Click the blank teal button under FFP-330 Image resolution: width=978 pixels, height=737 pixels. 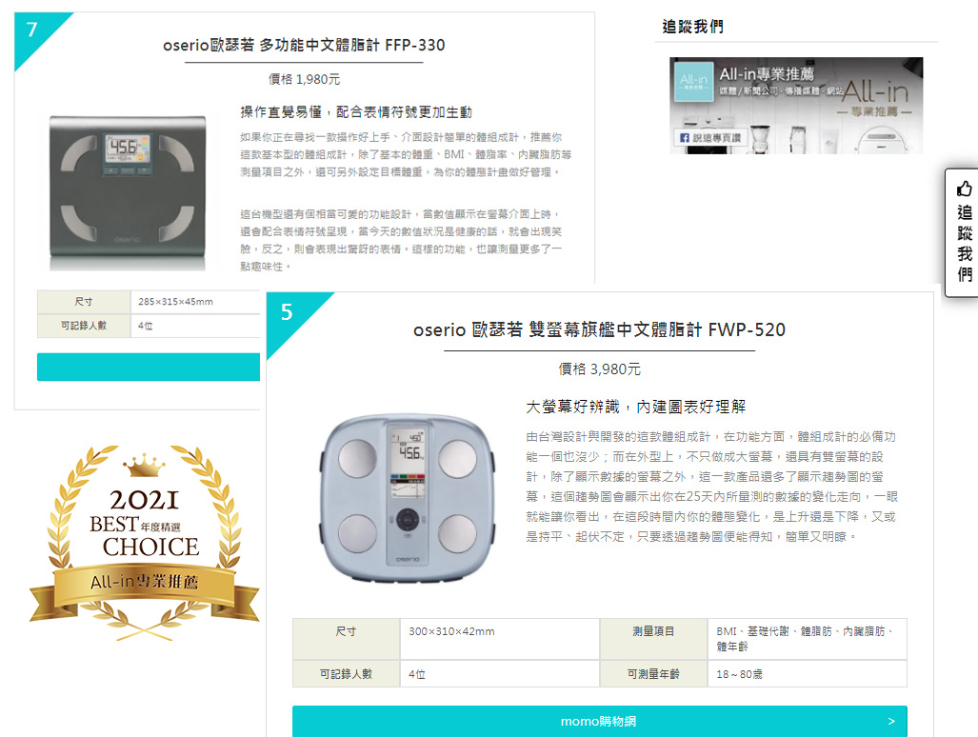click(149, 367)
